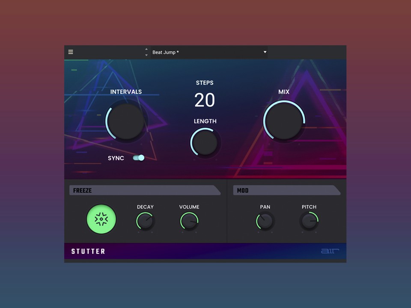Click the AIR logo
The image size is (411, 308).
click(330, 251)
